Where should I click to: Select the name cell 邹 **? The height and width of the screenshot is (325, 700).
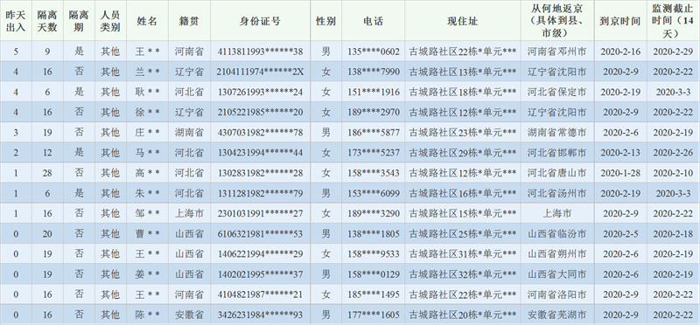coord(147,213)
